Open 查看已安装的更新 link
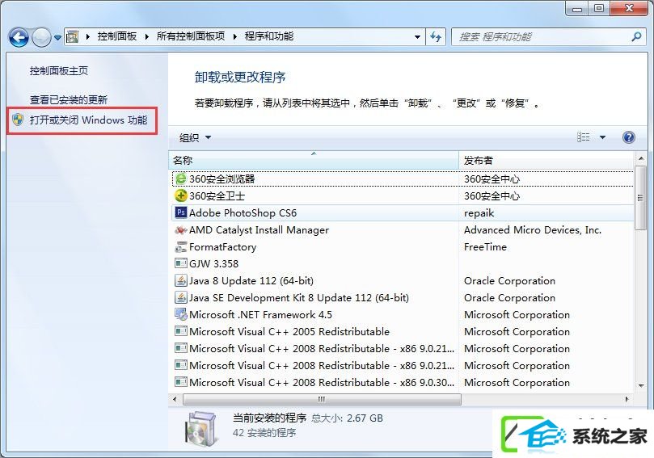This screenshot has width=654, height=458. (x=69, y=99)
